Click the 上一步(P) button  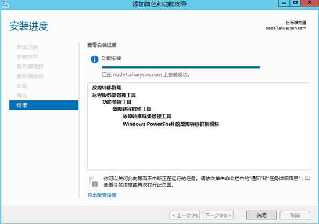185,215
